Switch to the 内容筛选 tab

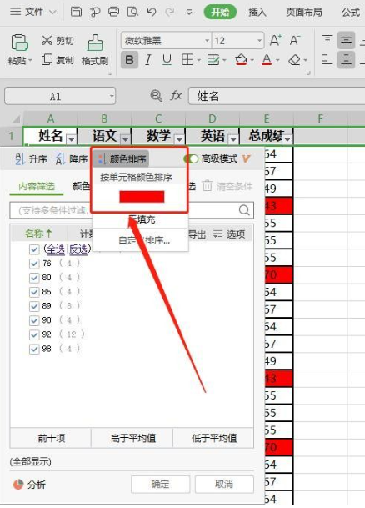(x=37, y=187)
